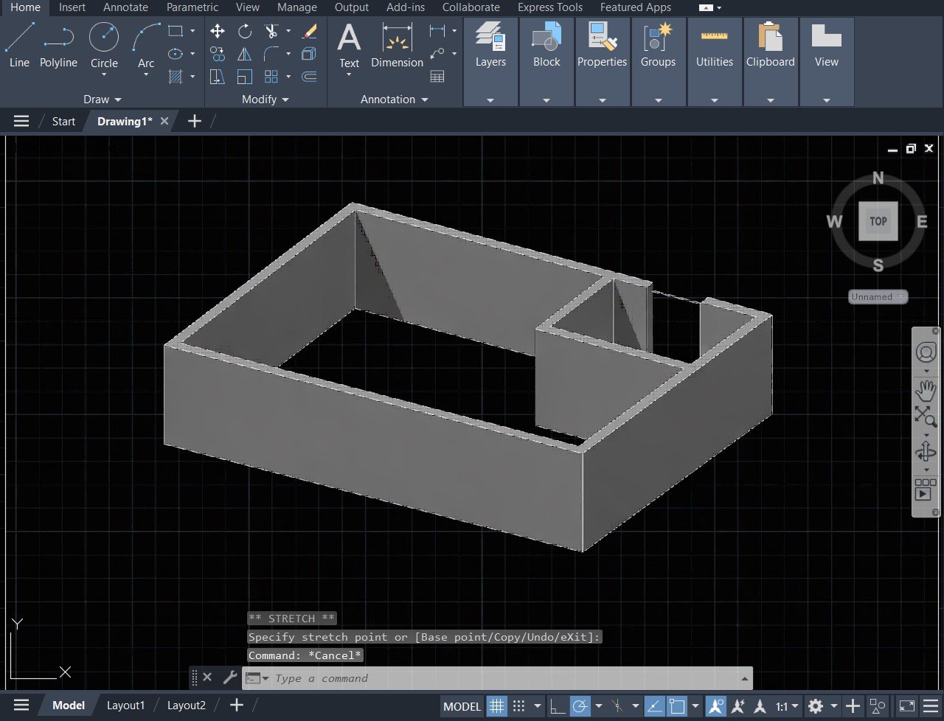Open the Express Tools menu
The height and width of the screenshot is (721, 944).
(549, 7)
